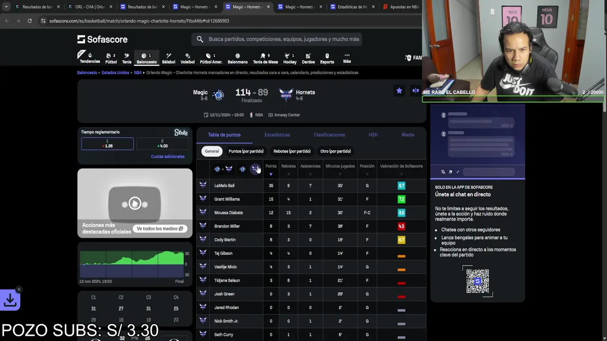
Task: Open Cuotas adicionales link
Action: pyautogui.click(x=167, y=156)
